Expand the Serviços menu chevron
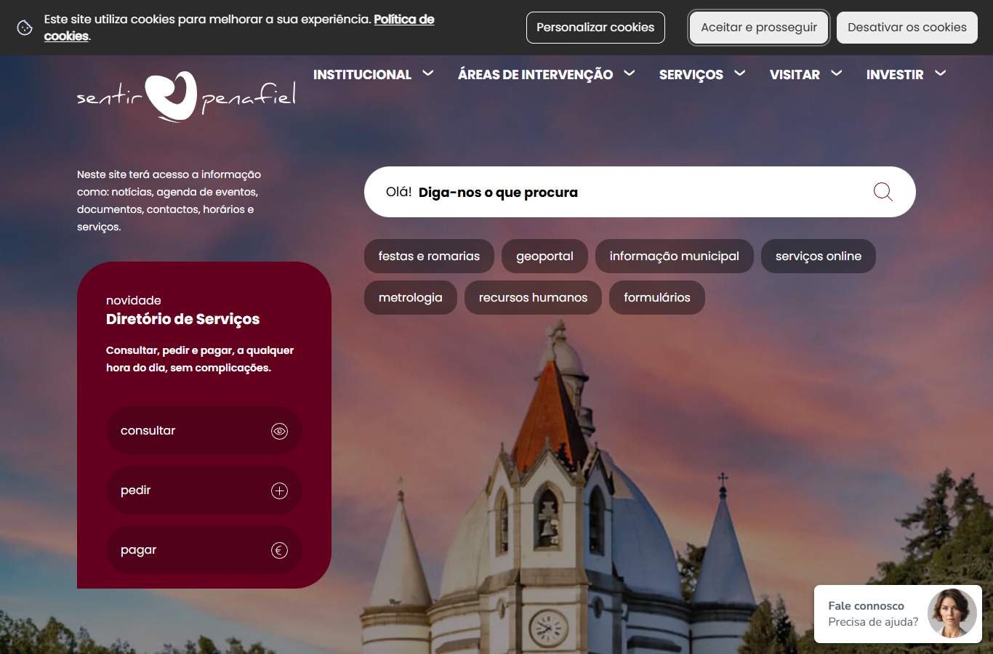Image resolution: width=993 pixels, height=654 pixels. coord(740,73)
